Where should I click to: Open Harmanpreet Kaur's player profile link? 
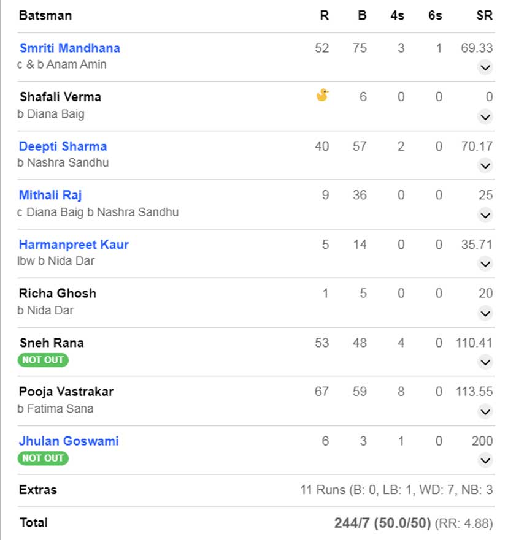(74, 245)
